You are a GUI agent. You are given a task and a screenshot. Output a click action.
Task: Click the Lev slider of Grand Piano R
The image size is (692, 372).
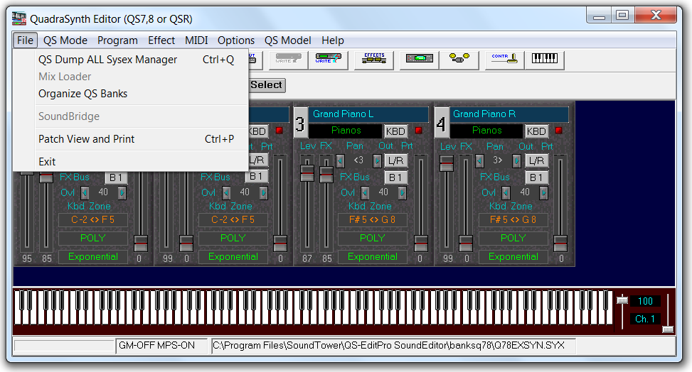[x=447, y=164]
